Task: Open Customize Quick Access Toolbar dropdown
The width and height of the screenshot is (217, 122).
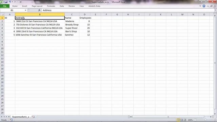Action: [21, 2]
